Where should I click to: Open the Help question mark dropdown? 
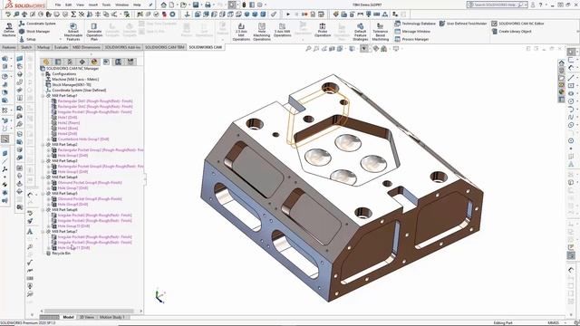tap(546, 5)
